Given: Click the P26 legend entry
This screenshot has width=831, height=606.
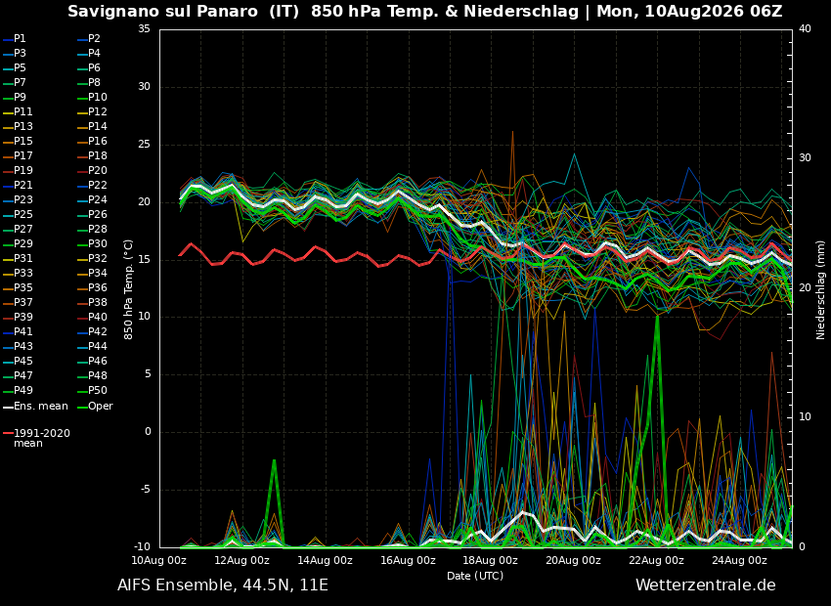Looking at the screenshot, I should click(92, 214).
